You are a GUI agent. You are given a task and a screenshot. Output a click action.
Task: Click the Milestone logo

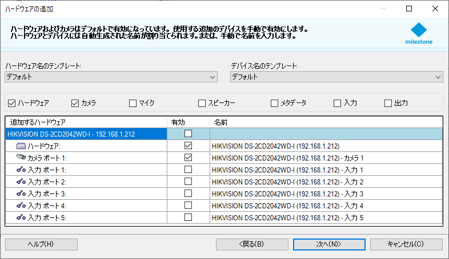pos(419,34)
